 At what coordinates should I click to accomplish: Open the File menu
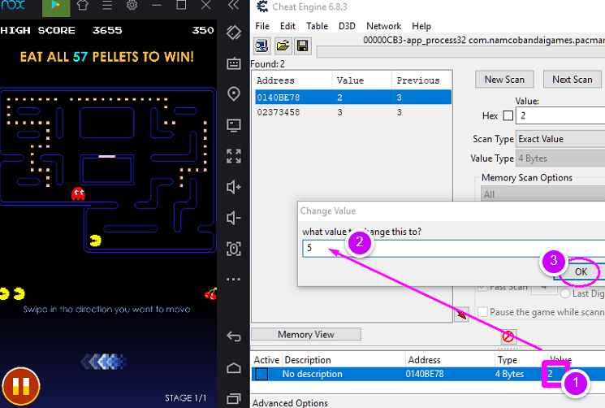point(262,26)
